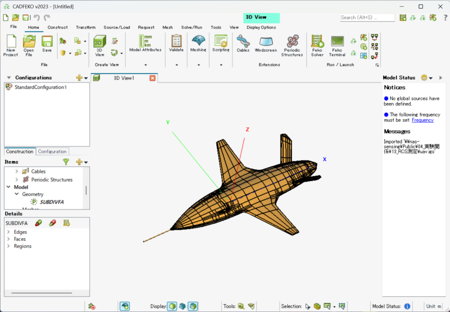Image resolution: width=450 pixels, height=312 pixels.
Task: Click the Frequency link in Notices
Action: tap(422, 120)
